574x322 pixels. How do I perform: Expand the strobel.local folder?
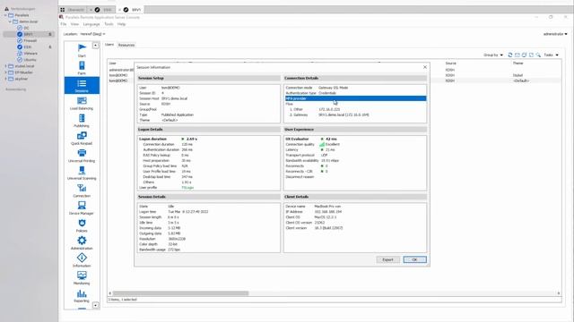tap(6, 66)
